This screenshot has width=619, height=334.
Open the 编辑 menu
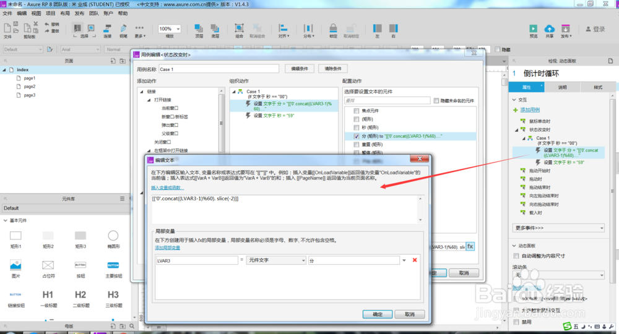pos(22,14)
